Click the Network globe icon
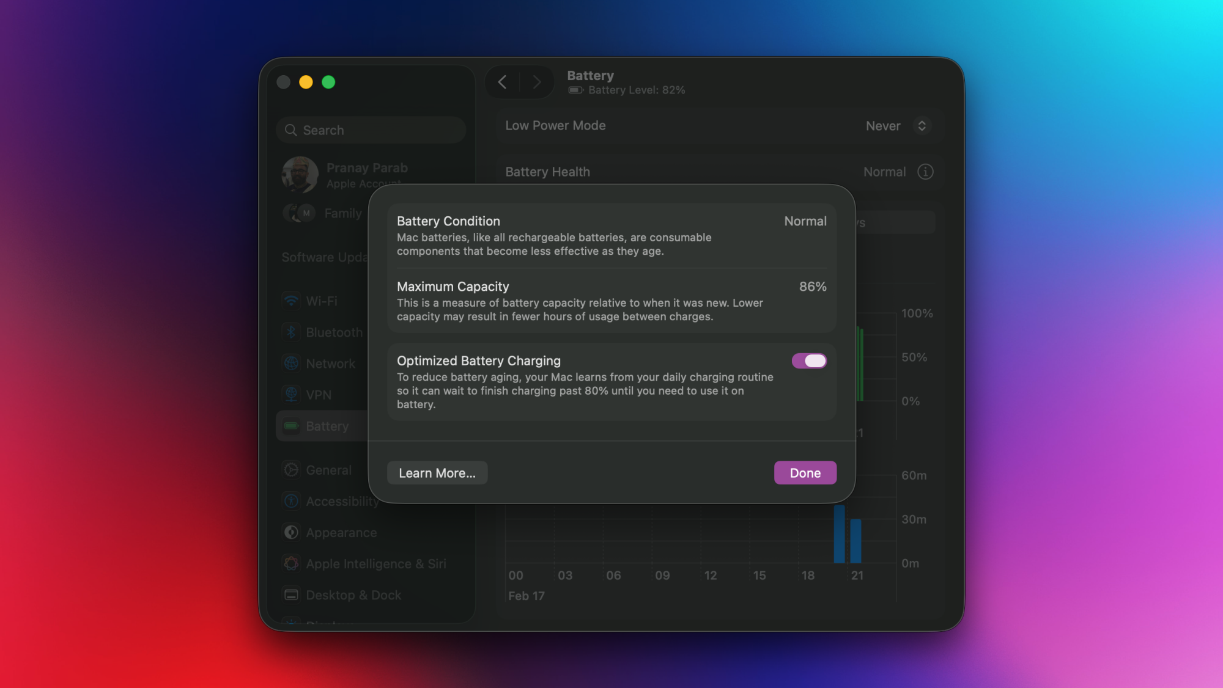The width and height of the screenshot is (1223, 688). coord(292,364)
